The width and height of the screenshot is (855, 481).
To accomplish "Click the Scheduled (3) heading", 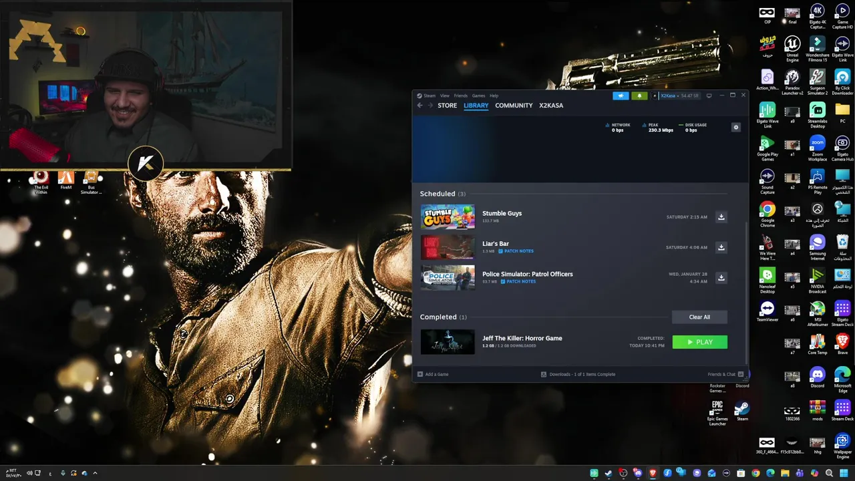I will coord(442,194).
